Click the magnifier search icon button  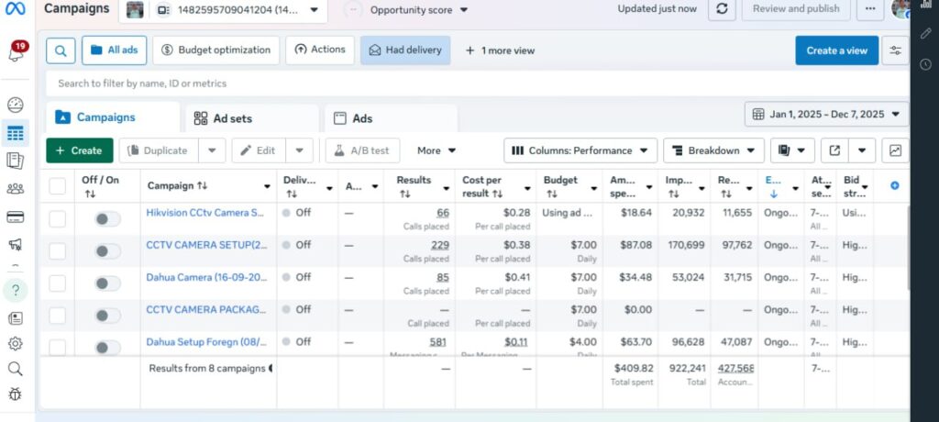61,50
